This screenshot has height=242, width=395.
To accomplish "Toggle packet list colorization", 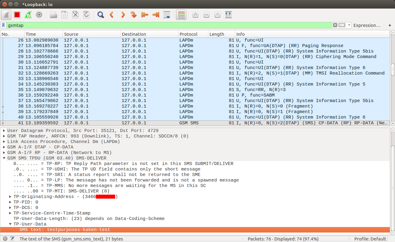I will [x=181, y=15].
